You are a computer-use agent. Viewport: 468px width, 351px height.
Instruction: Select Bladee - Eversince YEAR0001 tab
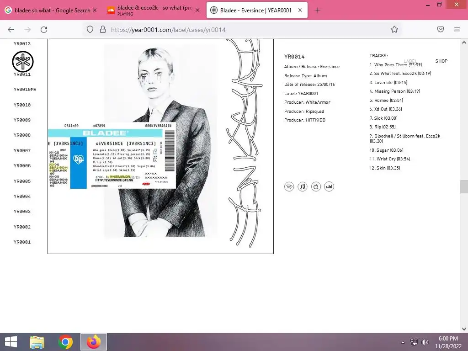click(x=257, y=10)
